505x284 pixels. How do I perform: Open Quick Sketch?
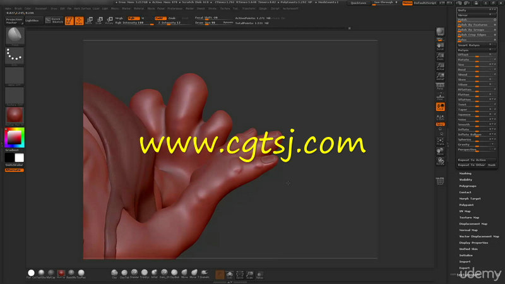(x=54, y=21)
